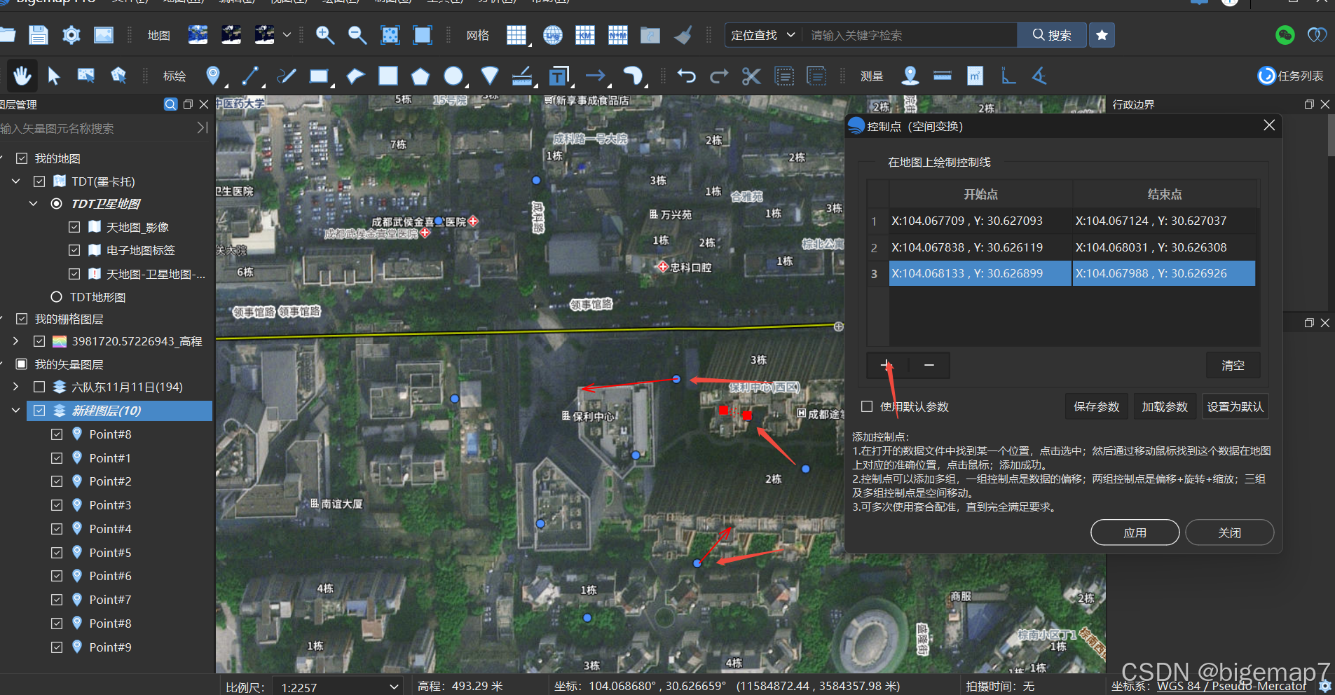The width and height of the screenshot is (1335, 695).
Task: Choose the circle drawing tool
Action: click(x=454, y=76)
